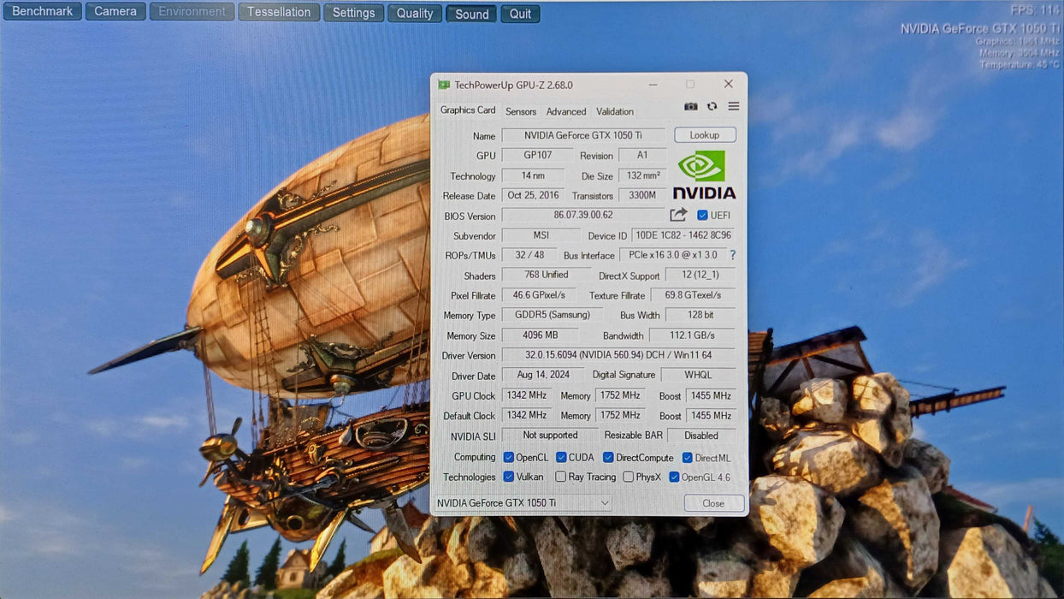Image resolution: width=1064 pixels, height=599 pixels.
Task: Click the GPU-Z title bar app icon
Action: click(444, 85)
